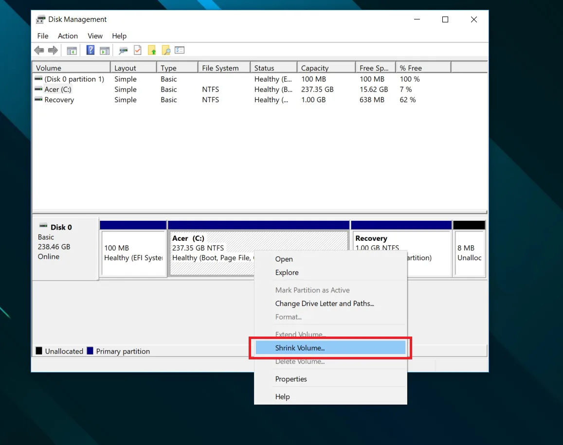Click the checklist settings toolbar icon
Image resolution: width=563 pixels, height=445 pixels.
coord(180,50)
